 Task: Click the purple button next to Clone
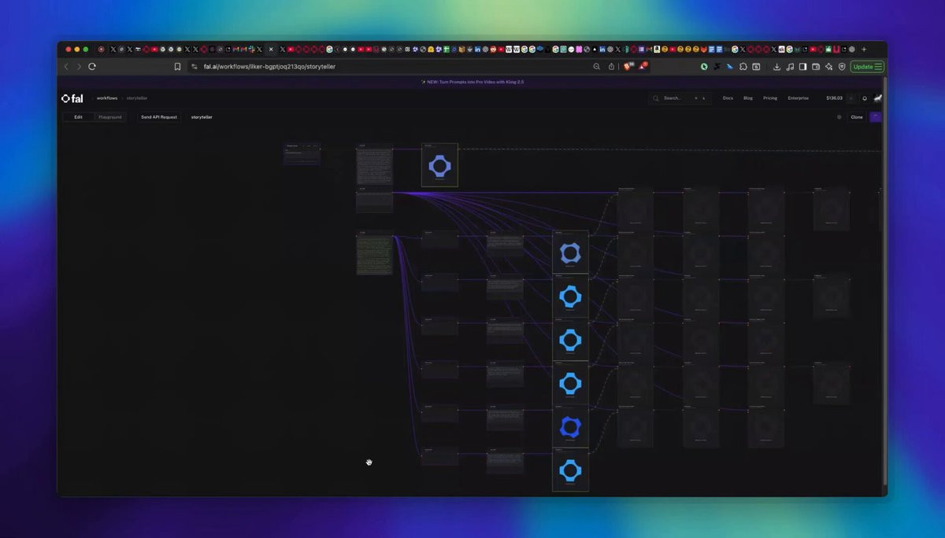pyautogui.click(x=876, y=117)
